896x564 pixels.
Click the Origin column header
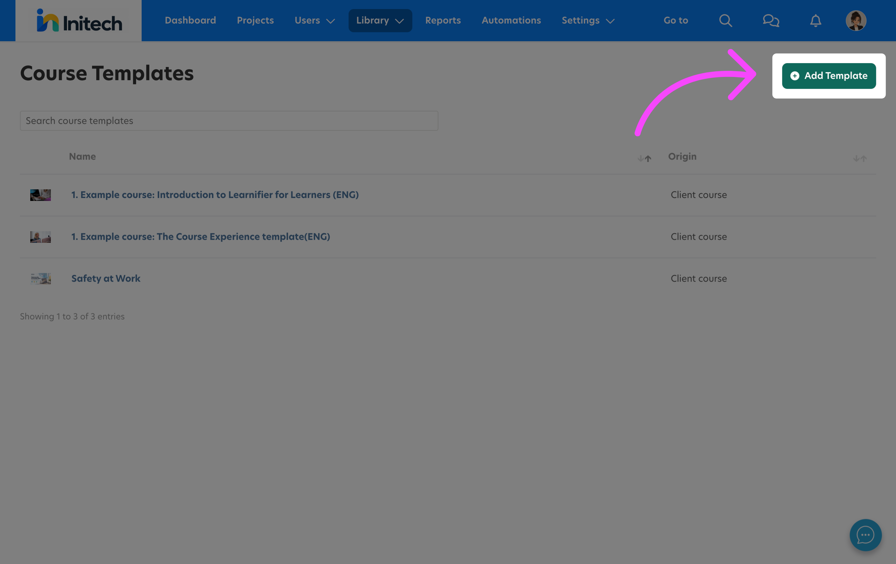coord(682,156)
